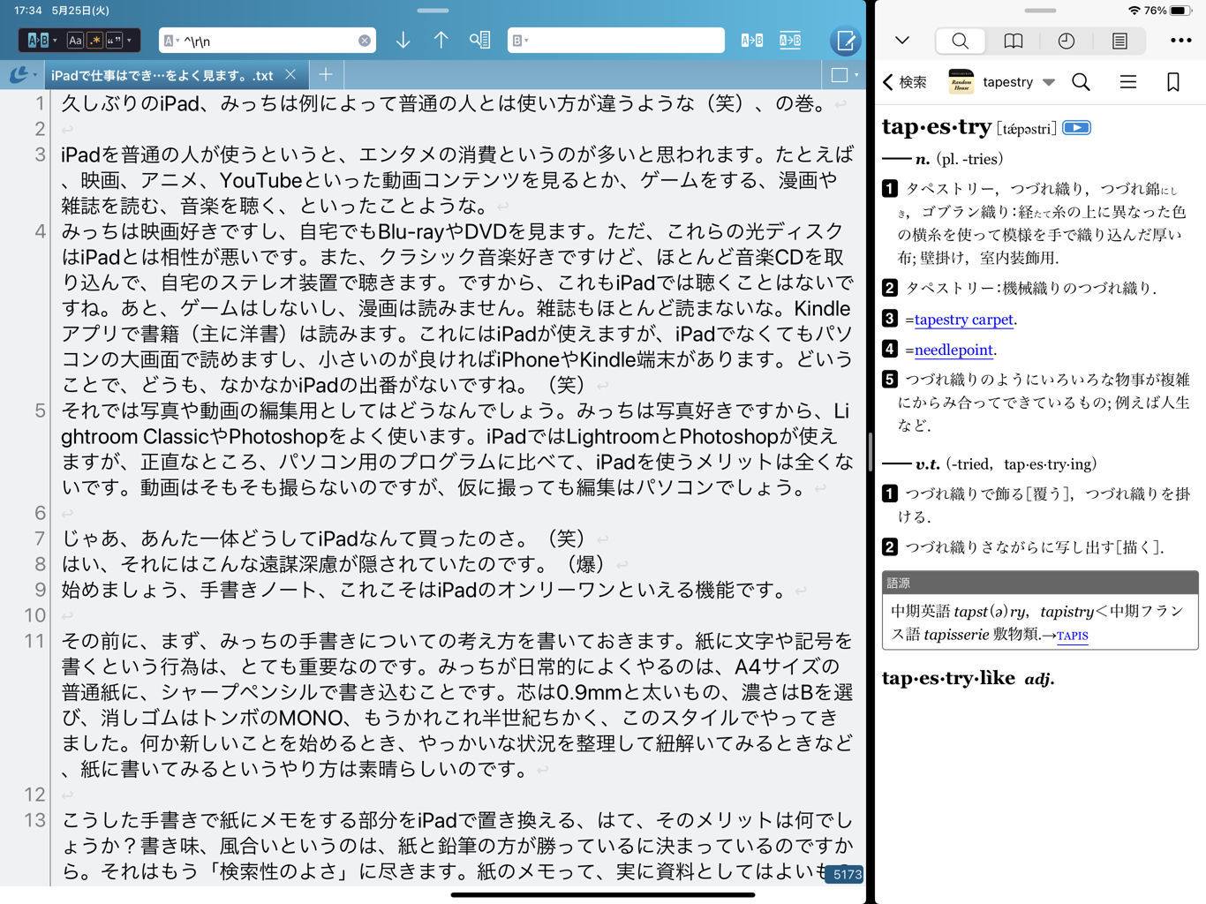Image resolution: width=1206 pixels, height=904 pixels.
Task: Replace all matches icon
Action: [x=790, y=41]
